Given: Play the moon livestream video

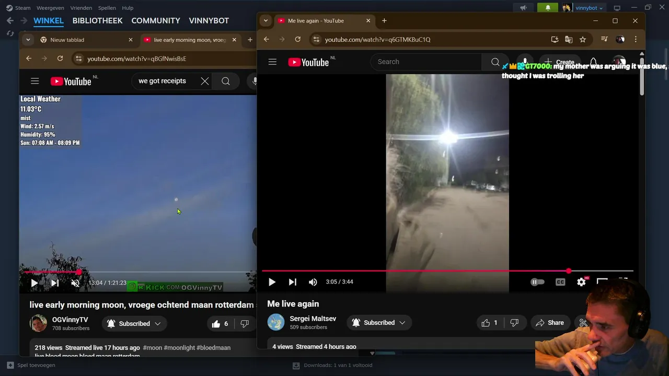Looking at the screenshot, I should tap(34, 283).
